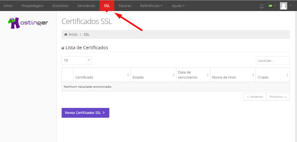Click the Localizar search field
The width and height of the screenshot is (297, 142).
[x=272, y=61]
